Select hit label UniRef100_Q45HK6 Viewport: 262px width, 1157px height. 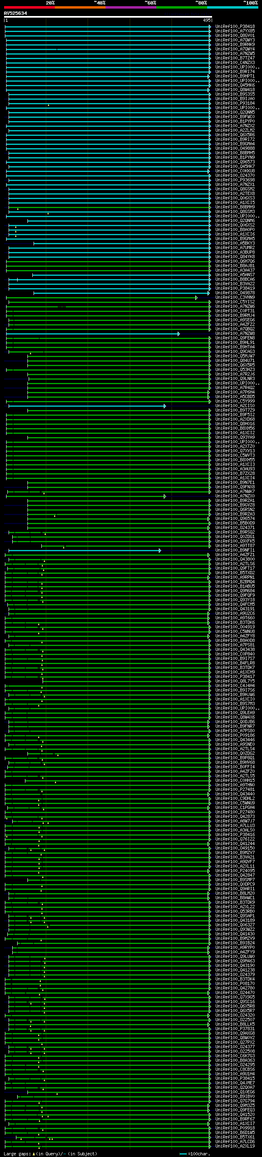click(x=235, y=85)
